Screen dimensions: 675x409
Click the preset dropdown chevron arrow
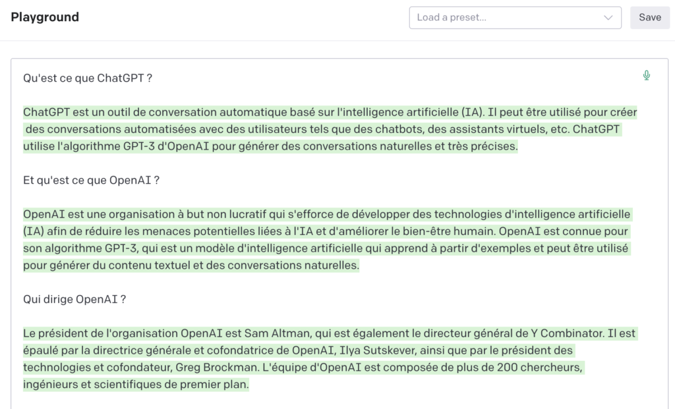tap(608, 18)
